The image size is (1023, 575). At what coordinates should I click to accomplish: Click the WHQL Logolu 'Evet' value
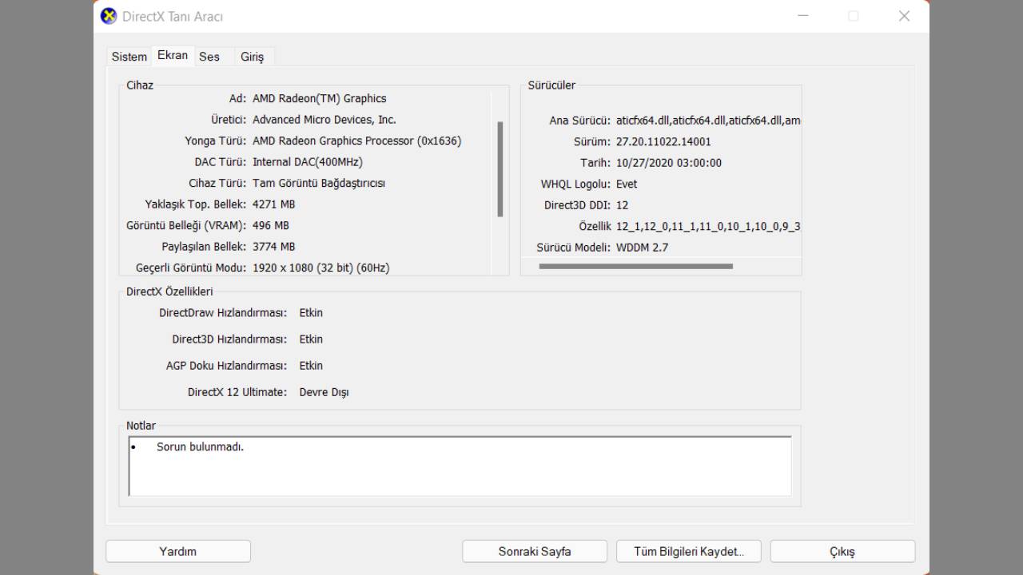pyautogui.click(x=627, y=184)
